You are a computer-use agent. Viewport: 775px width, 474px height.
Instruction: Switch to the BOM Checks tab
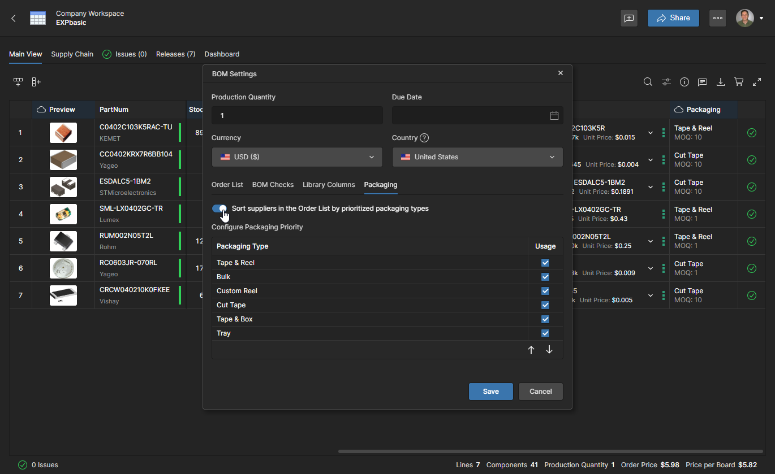[x=273, y=185]
